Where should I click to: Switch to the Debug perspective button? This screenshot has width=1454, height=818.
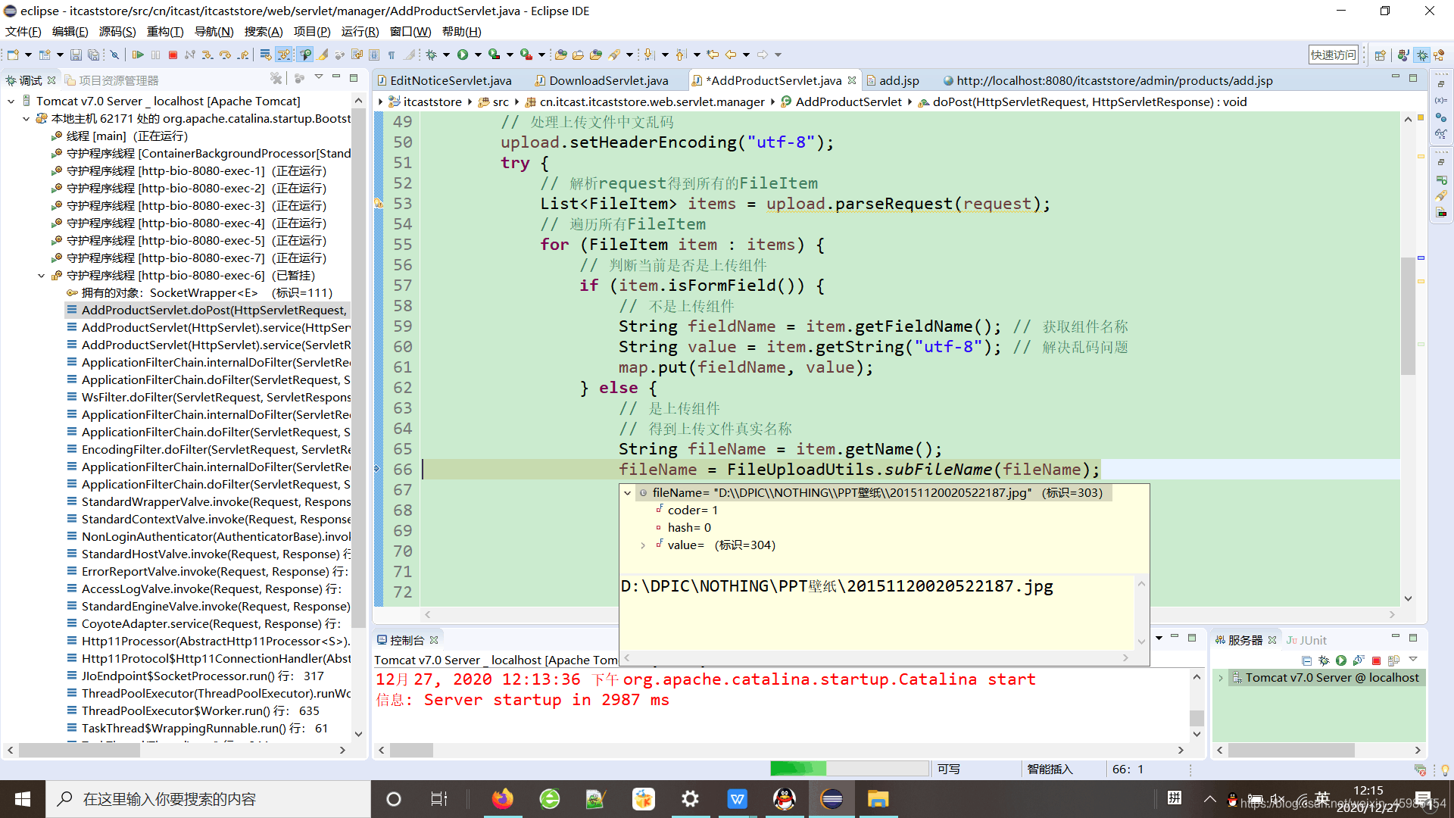click(1422, 55)
